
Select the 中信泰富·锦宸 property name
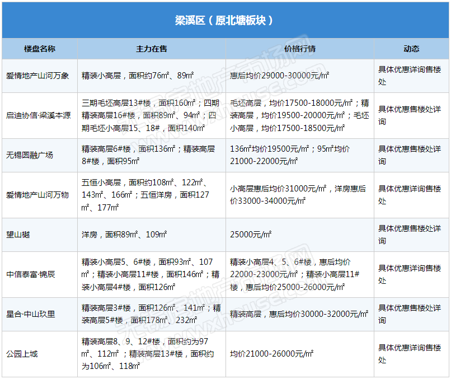pyautogui.click(x=31, y=274)
